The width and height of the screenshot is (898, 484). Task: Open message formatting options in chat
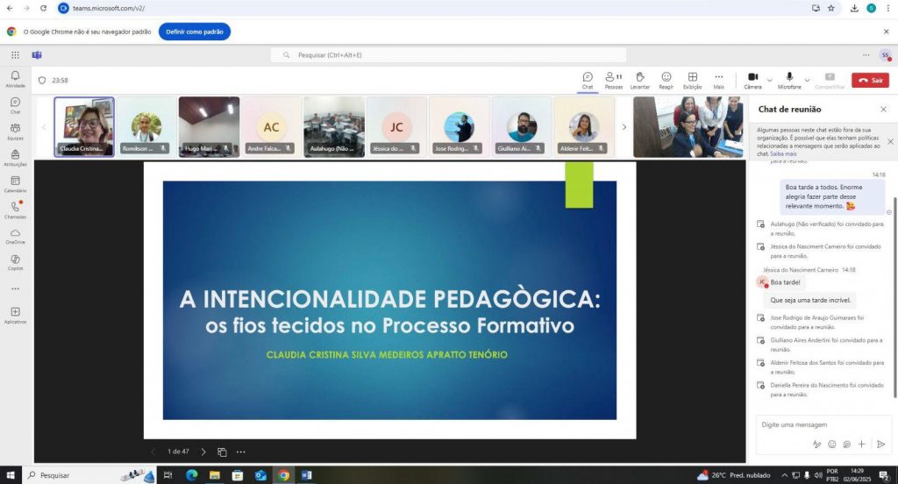tap(816, 444)
